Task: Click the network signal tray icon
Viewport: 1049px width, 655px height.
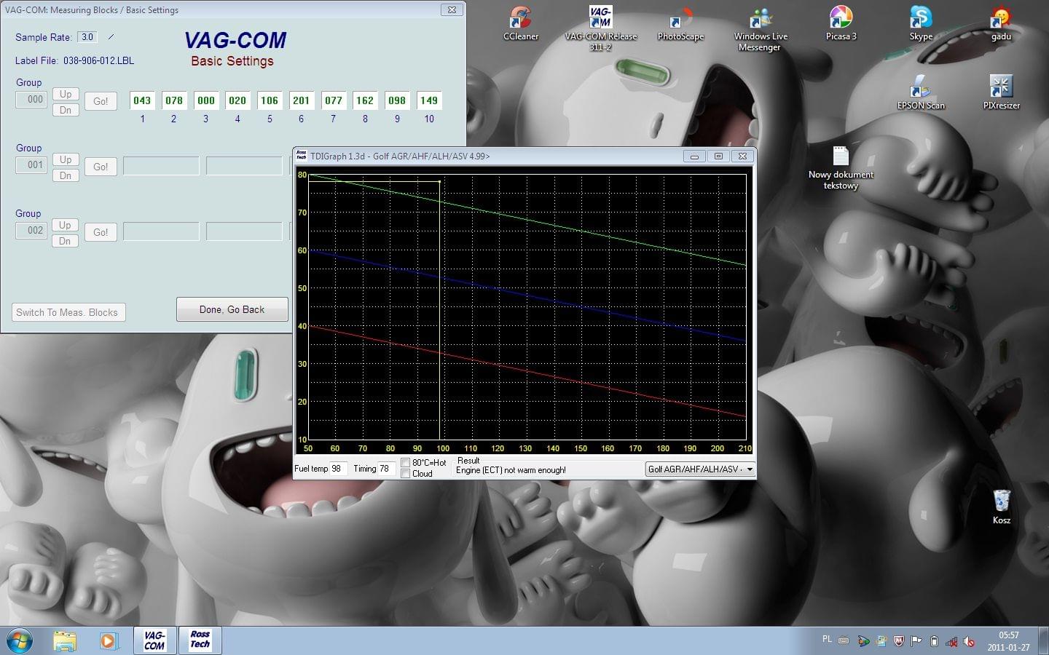Action: tap(951, 641)
